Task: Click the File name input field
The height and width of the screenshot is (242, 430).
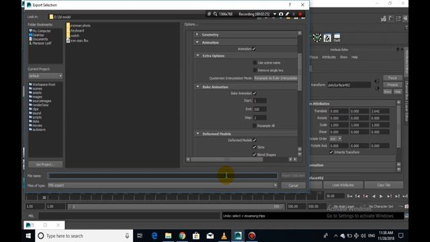Action: [163, 175]
